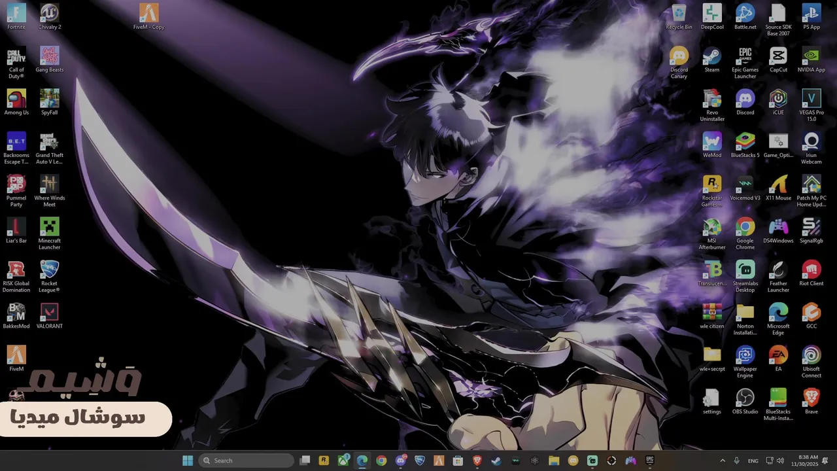Select the Pummel Party desktop icon
Screen dimensions: 837x471
[16, 191]
